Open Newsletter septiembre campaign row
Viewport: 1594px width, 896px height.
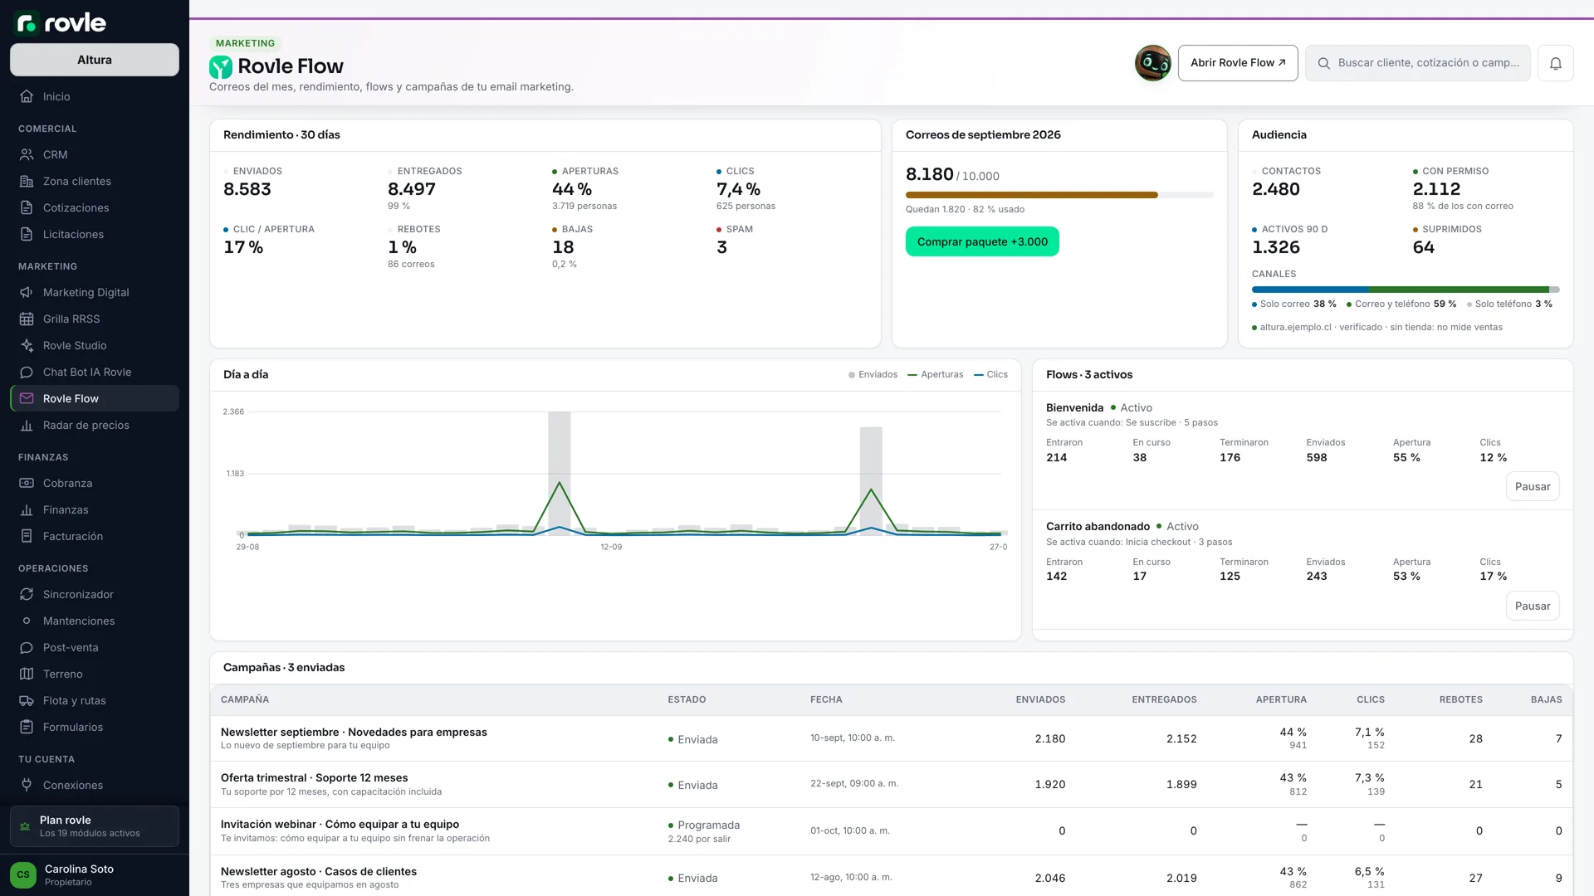coord(892,738)
